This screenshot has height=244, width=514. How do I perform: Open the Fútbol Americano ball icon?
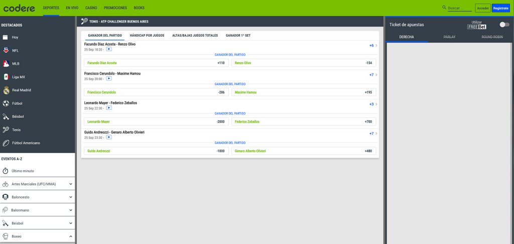click(x=6, y=143)
